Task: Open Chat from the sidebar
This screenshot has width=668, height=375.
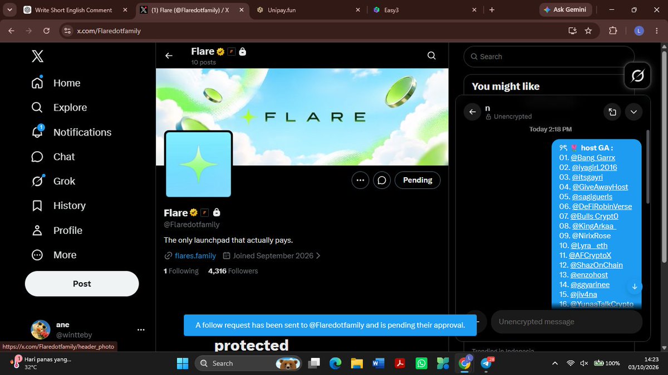Action: point(53,157)
